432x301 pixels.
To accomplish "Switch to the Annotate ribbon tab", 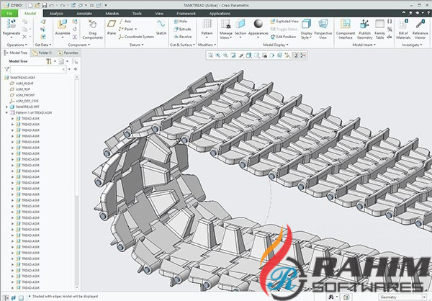I will [x=84, y=14].
